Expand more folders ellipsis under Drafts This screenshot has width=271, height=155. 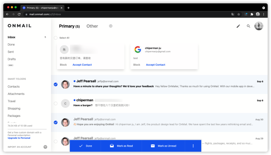click(x=11, y=65)
